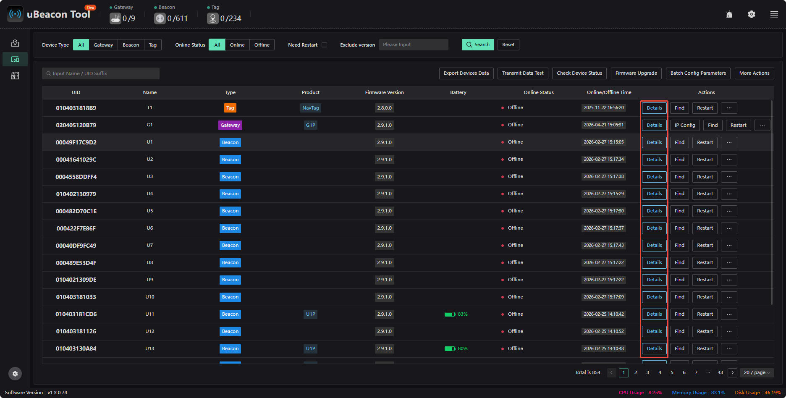Open more options ellipsis for device T1
Viewport: 786px width, 398px height.
729,108
